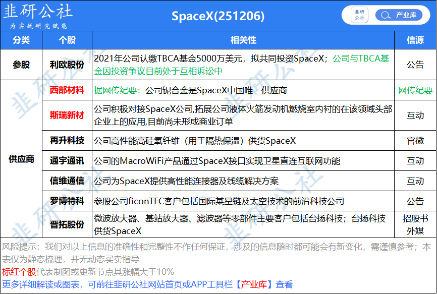Select the 供应商 category cell
This screenshot has width=437, height=294.
point(21,158)
